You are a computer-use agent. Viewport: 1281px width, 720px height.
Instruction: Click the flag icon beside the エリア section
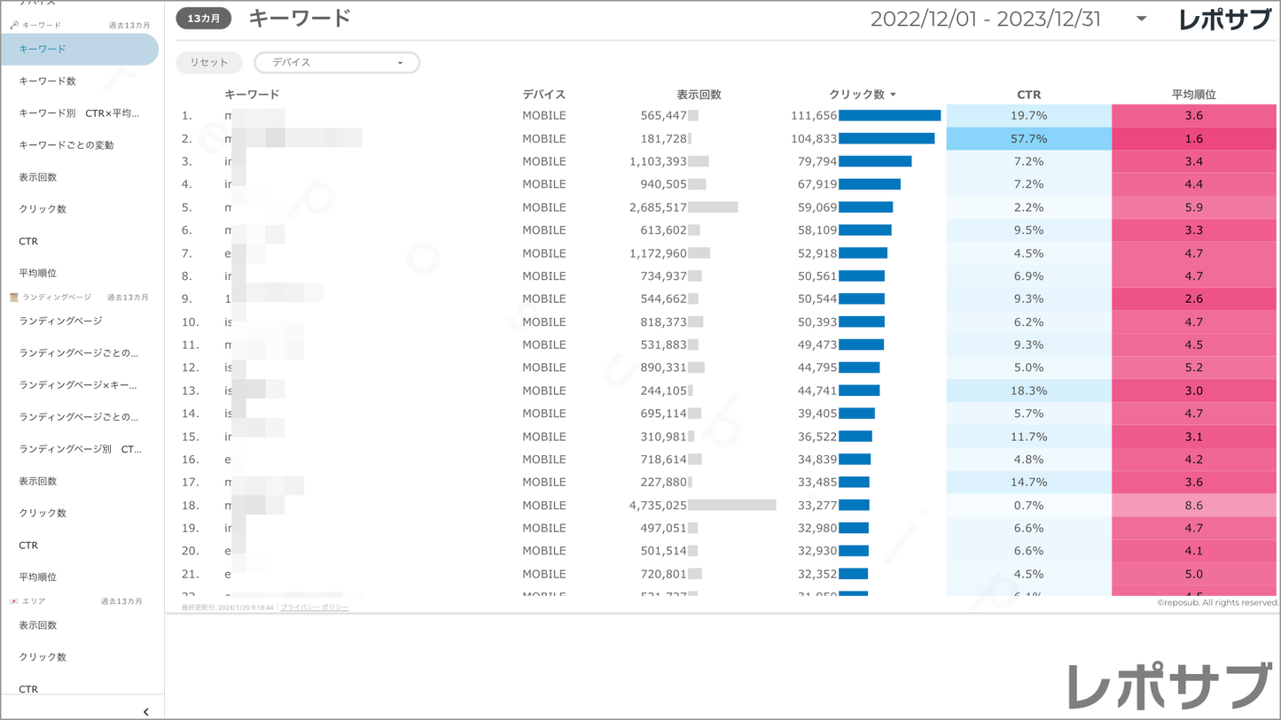coord(14,601)
